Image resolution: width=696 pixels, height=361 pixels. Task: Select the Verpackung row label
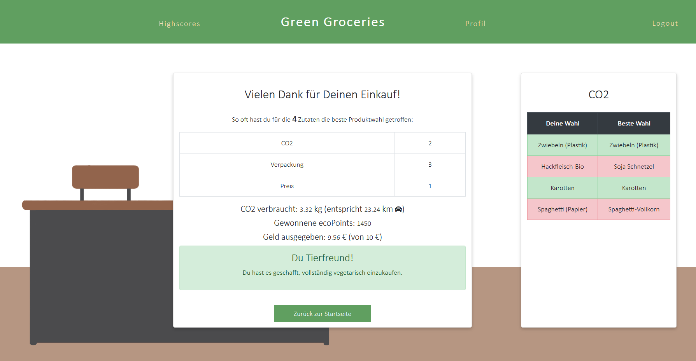click(287, 164)
